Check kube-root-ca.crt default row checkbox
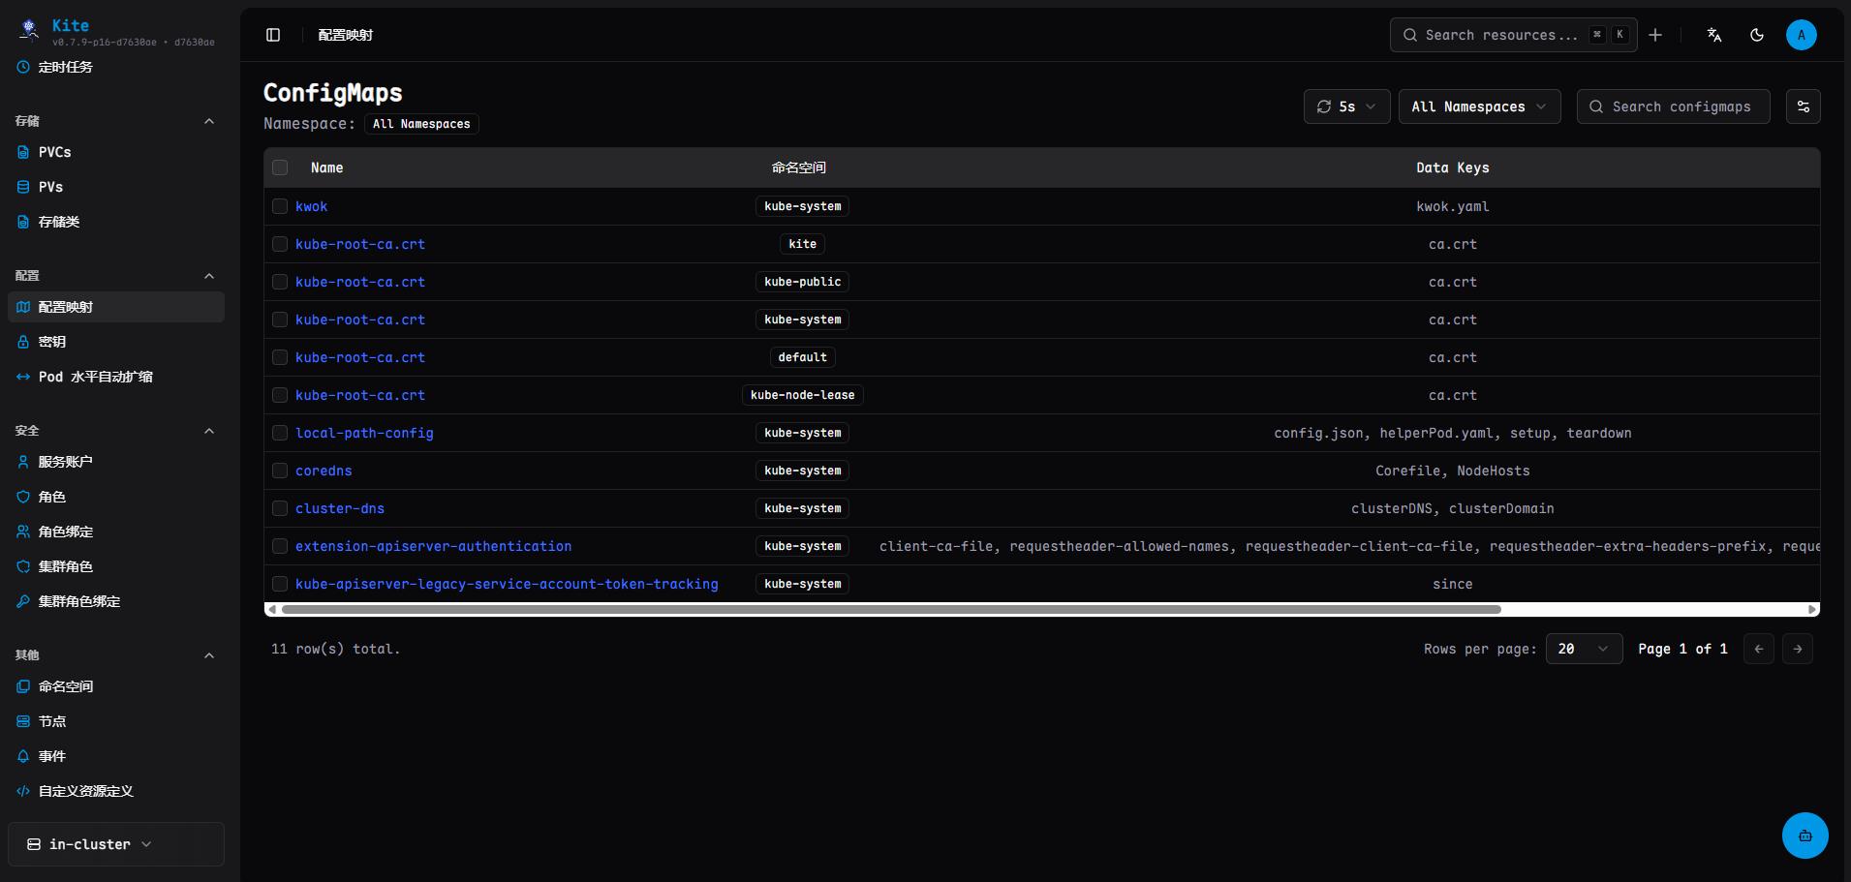This screenshot has width=1851, height=882. [280, 357]
